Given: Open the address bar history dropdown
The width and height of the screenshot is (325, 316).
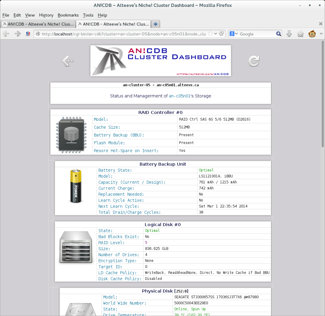Looking at the screenshot, I should [x=215, y=34].
